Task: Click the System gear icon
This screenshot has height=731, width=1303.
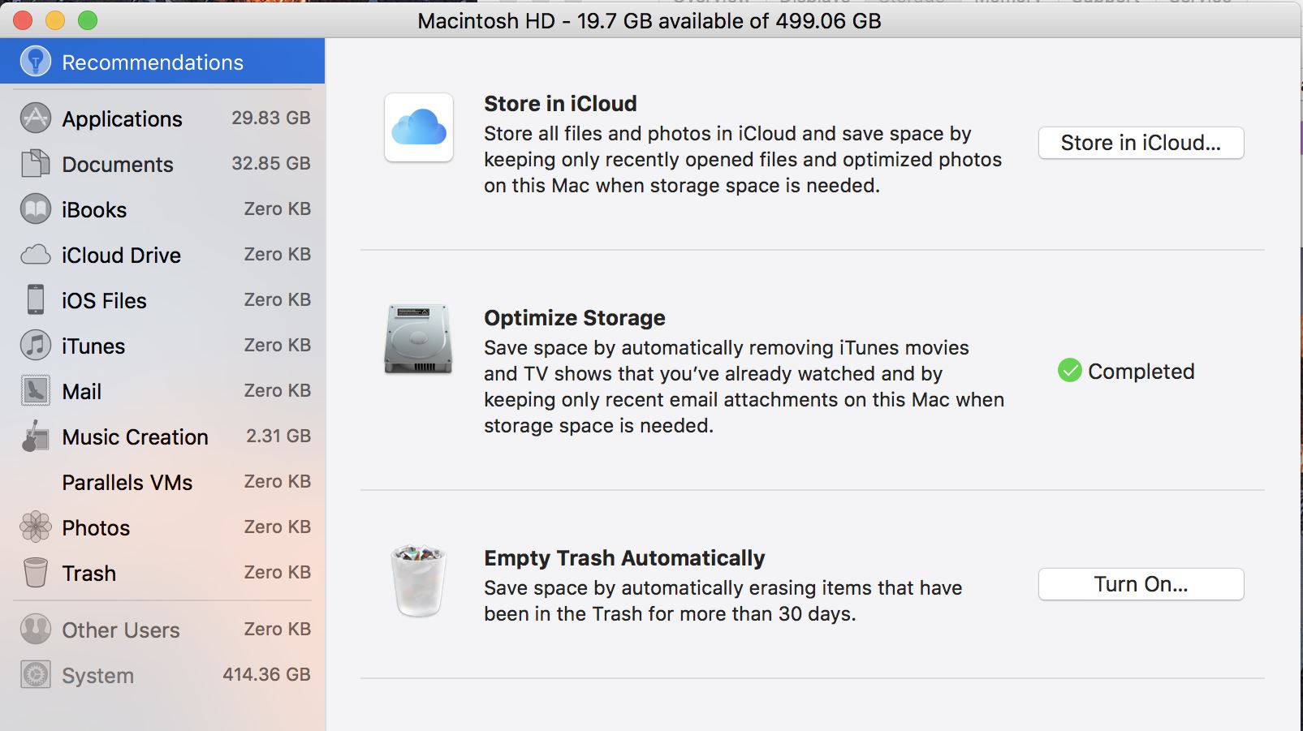Action: pos(36,675)
